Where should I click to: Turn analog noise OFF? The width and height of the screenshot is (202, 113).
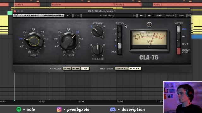tap(85, 68)
